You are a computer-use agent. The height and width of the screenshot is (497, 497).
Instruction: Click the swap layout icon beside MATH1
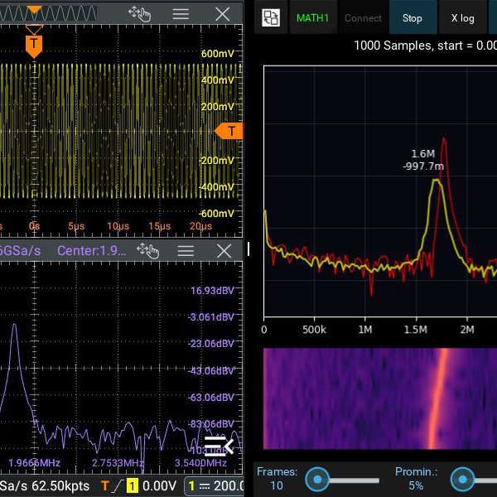271,17
